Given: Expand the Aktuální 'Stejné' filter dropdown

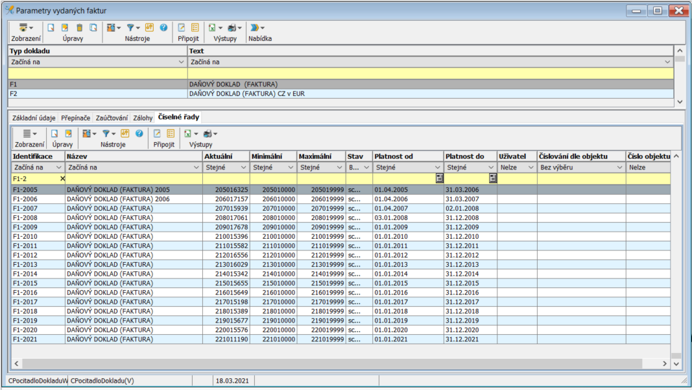Looking at the screenshot, I should [244, 167].
